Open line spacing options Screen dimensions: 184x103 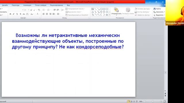click(x=63, y=10)
